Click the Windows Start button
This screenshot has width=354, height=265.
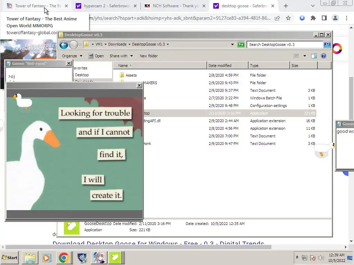[9, 257]
